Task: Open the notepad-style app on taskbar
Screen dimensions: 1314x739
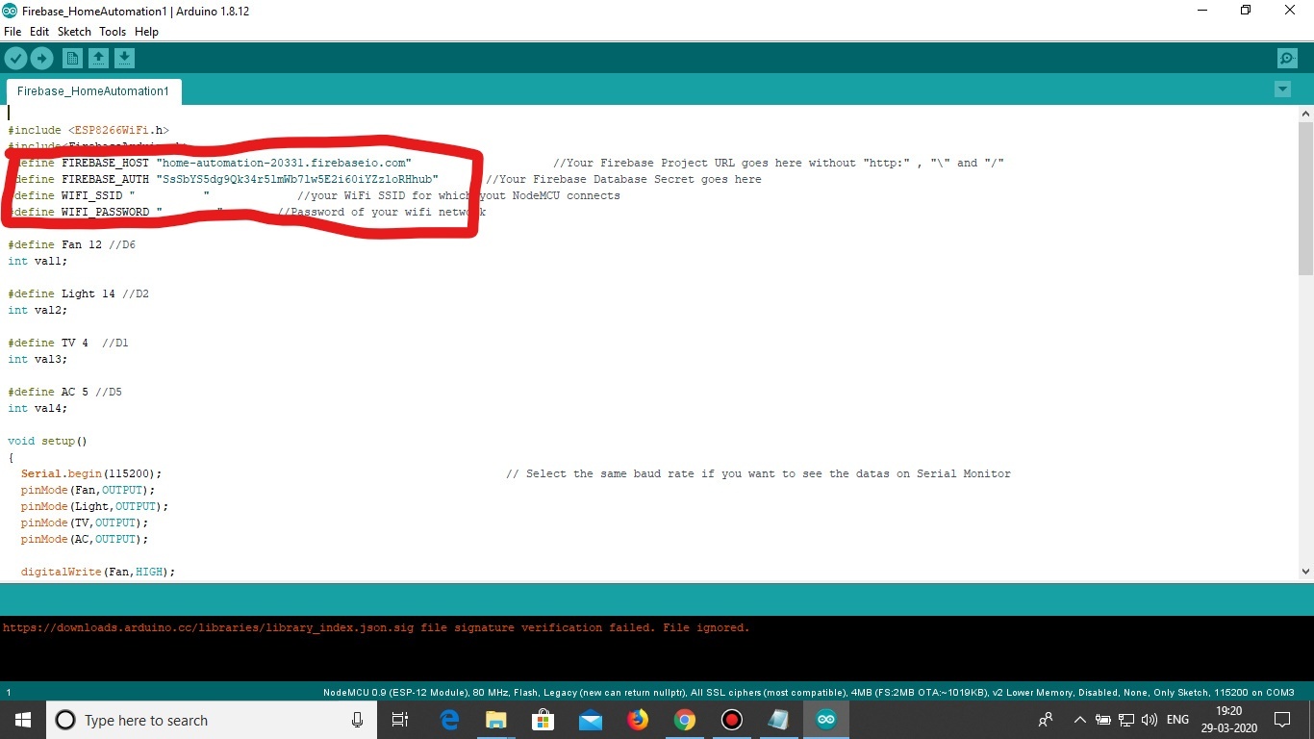Action: click(x=779, y=720)
